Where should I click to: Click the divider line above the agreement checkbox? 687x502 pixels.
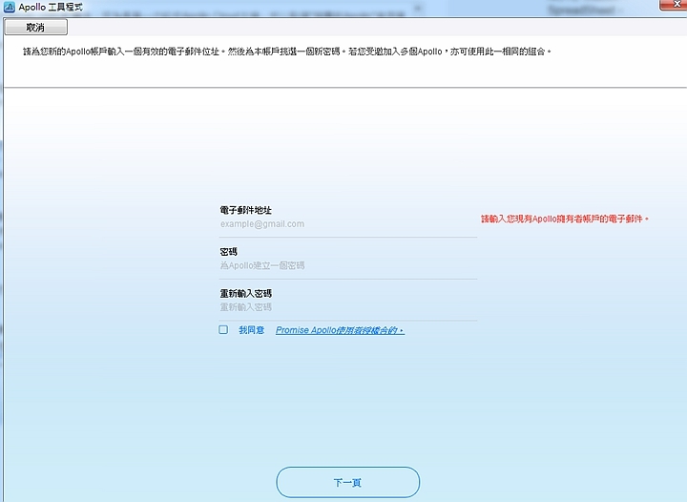[x=347, y=320]
